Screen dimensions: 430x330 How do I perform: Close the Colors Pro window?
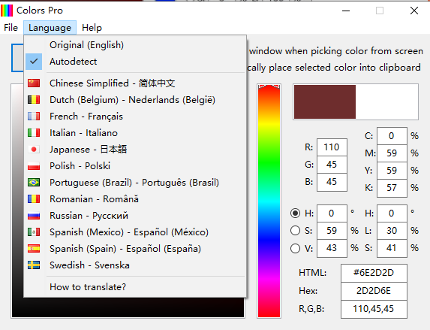pos(414,11)
